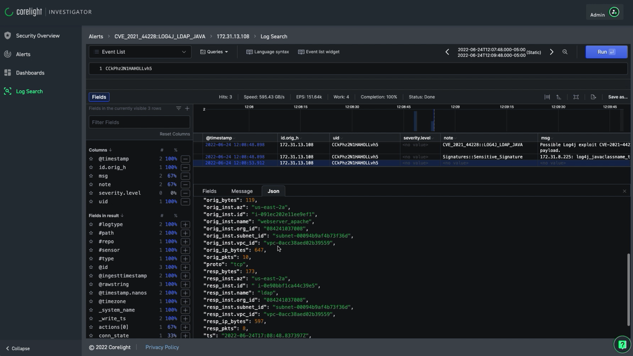Open the Event list widget icon
Viewport: 633px width, 356px height.
click(301, 52)
